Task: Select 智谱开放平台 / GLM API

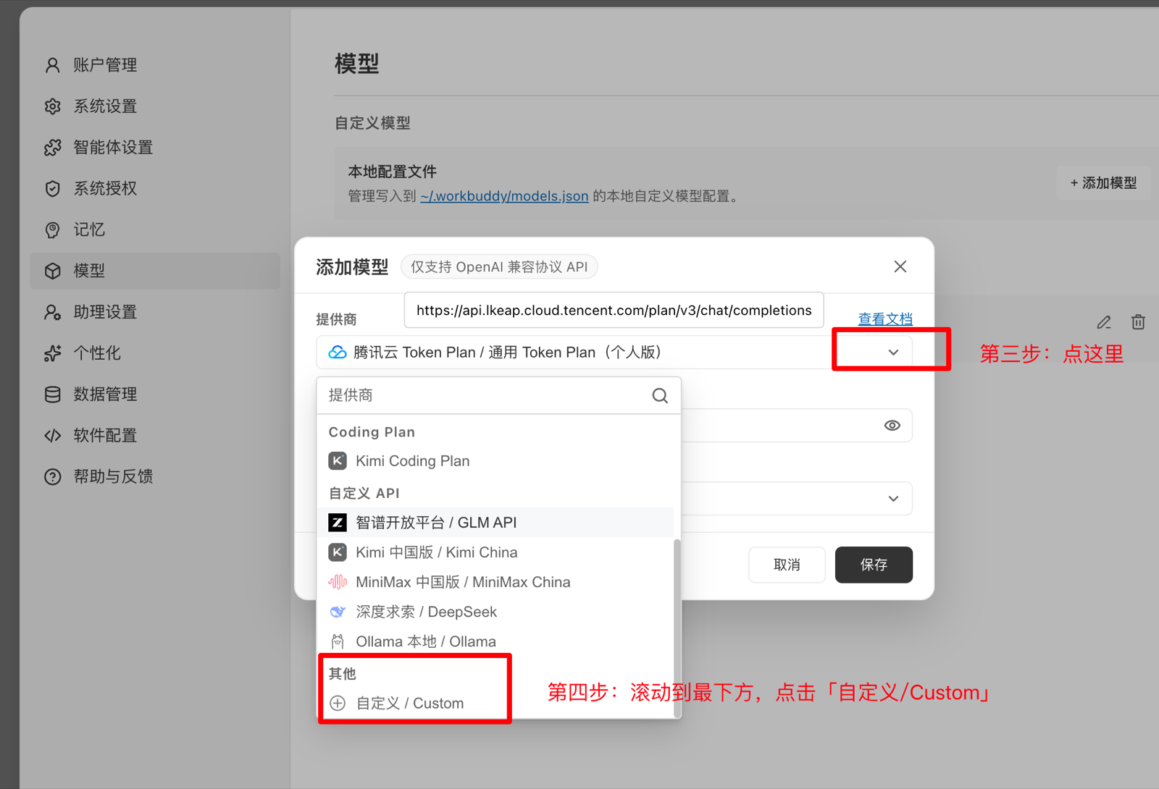Action: click(x=496, y=523)
